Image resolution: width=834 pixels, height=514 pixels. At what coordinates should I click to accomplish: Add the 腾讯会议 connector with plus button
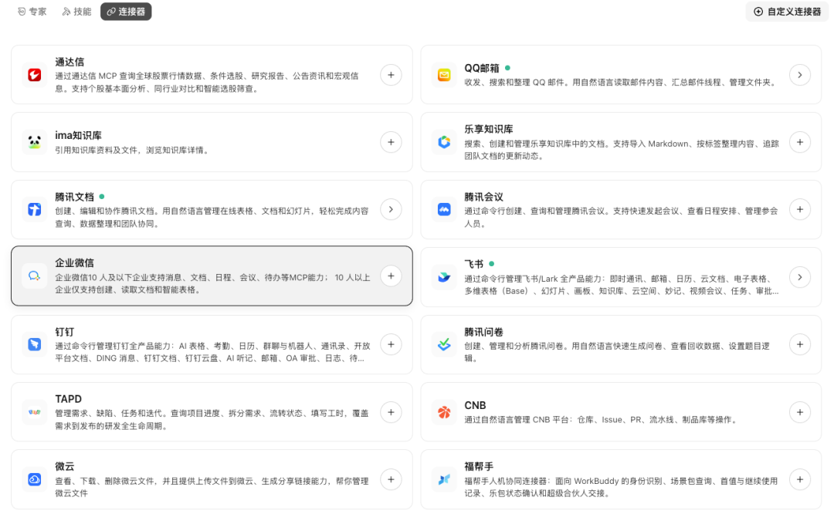coord(800,209)
